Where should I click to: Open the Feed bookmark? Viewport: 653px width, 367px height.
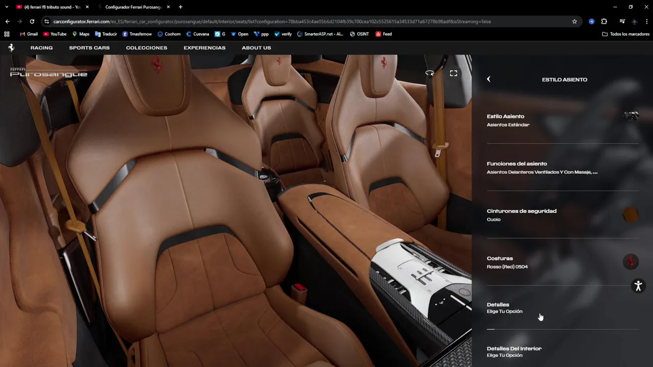pos(384,34)
